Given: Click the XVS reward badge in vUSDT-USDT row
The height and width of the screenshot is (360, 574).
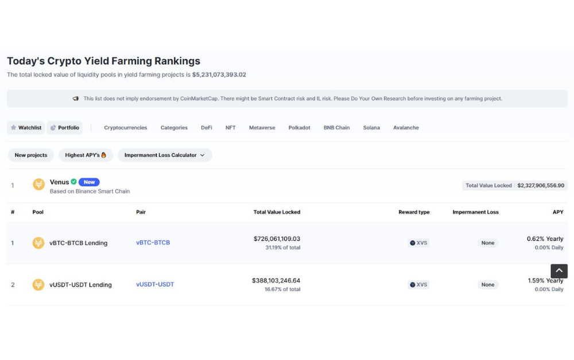Looking at the screenshot, I should pyautogui.click(x=418, y=284).
